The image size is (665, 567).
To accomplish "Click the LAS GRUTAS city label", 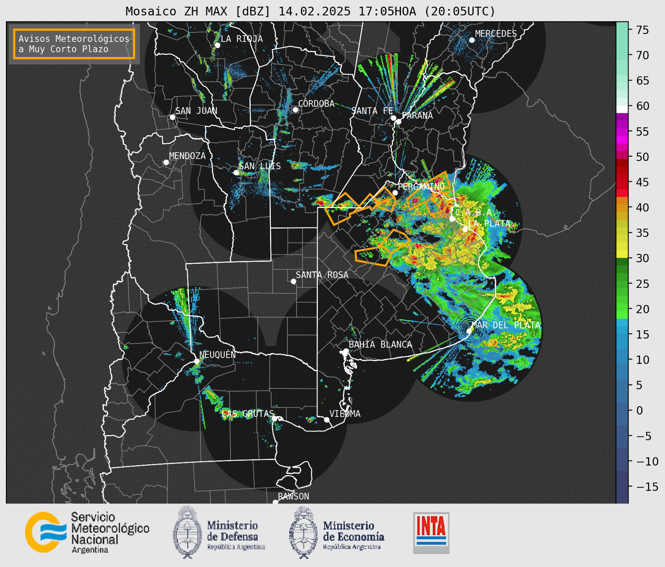I will [x=248, y=414].
